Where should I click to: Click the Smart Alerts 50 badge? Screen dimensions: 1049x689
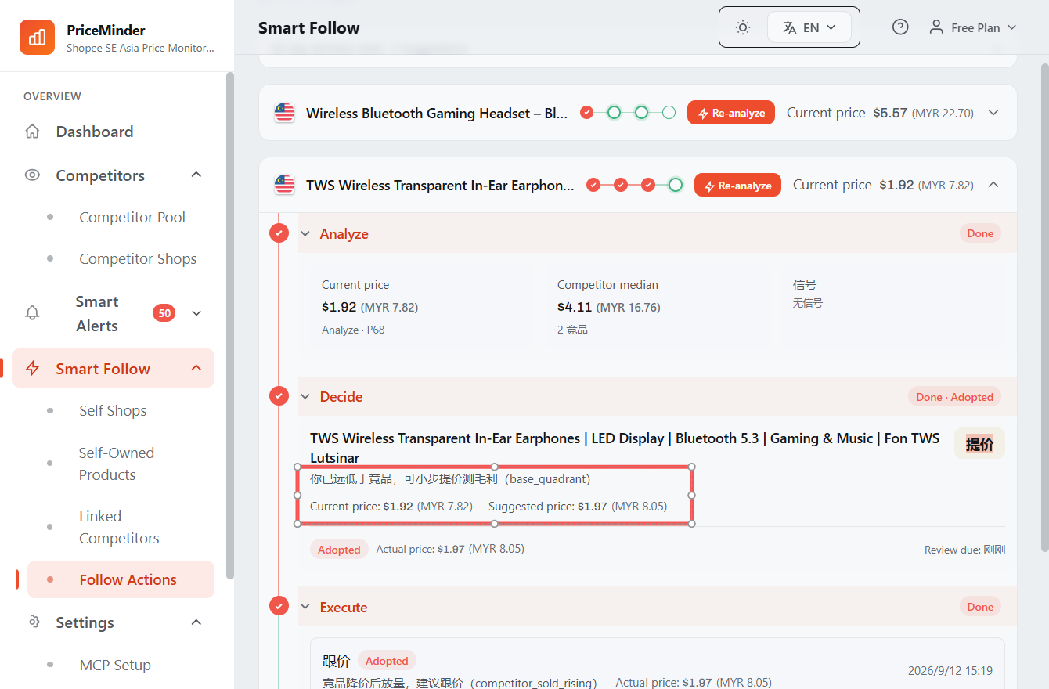[x=164, y=313]
